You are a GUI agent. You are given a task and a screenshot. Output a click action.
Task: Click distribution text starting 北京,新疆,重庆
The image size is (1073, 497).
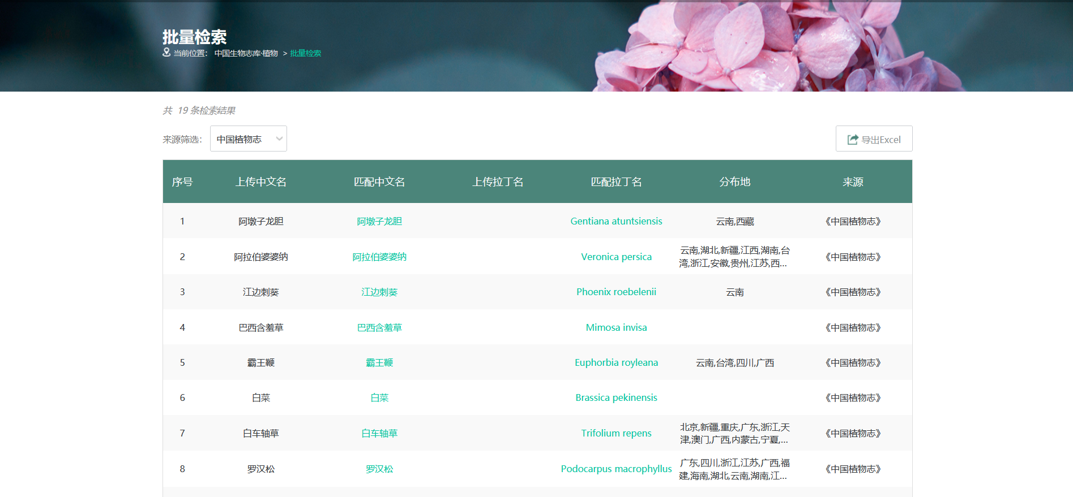pos(734,434)
